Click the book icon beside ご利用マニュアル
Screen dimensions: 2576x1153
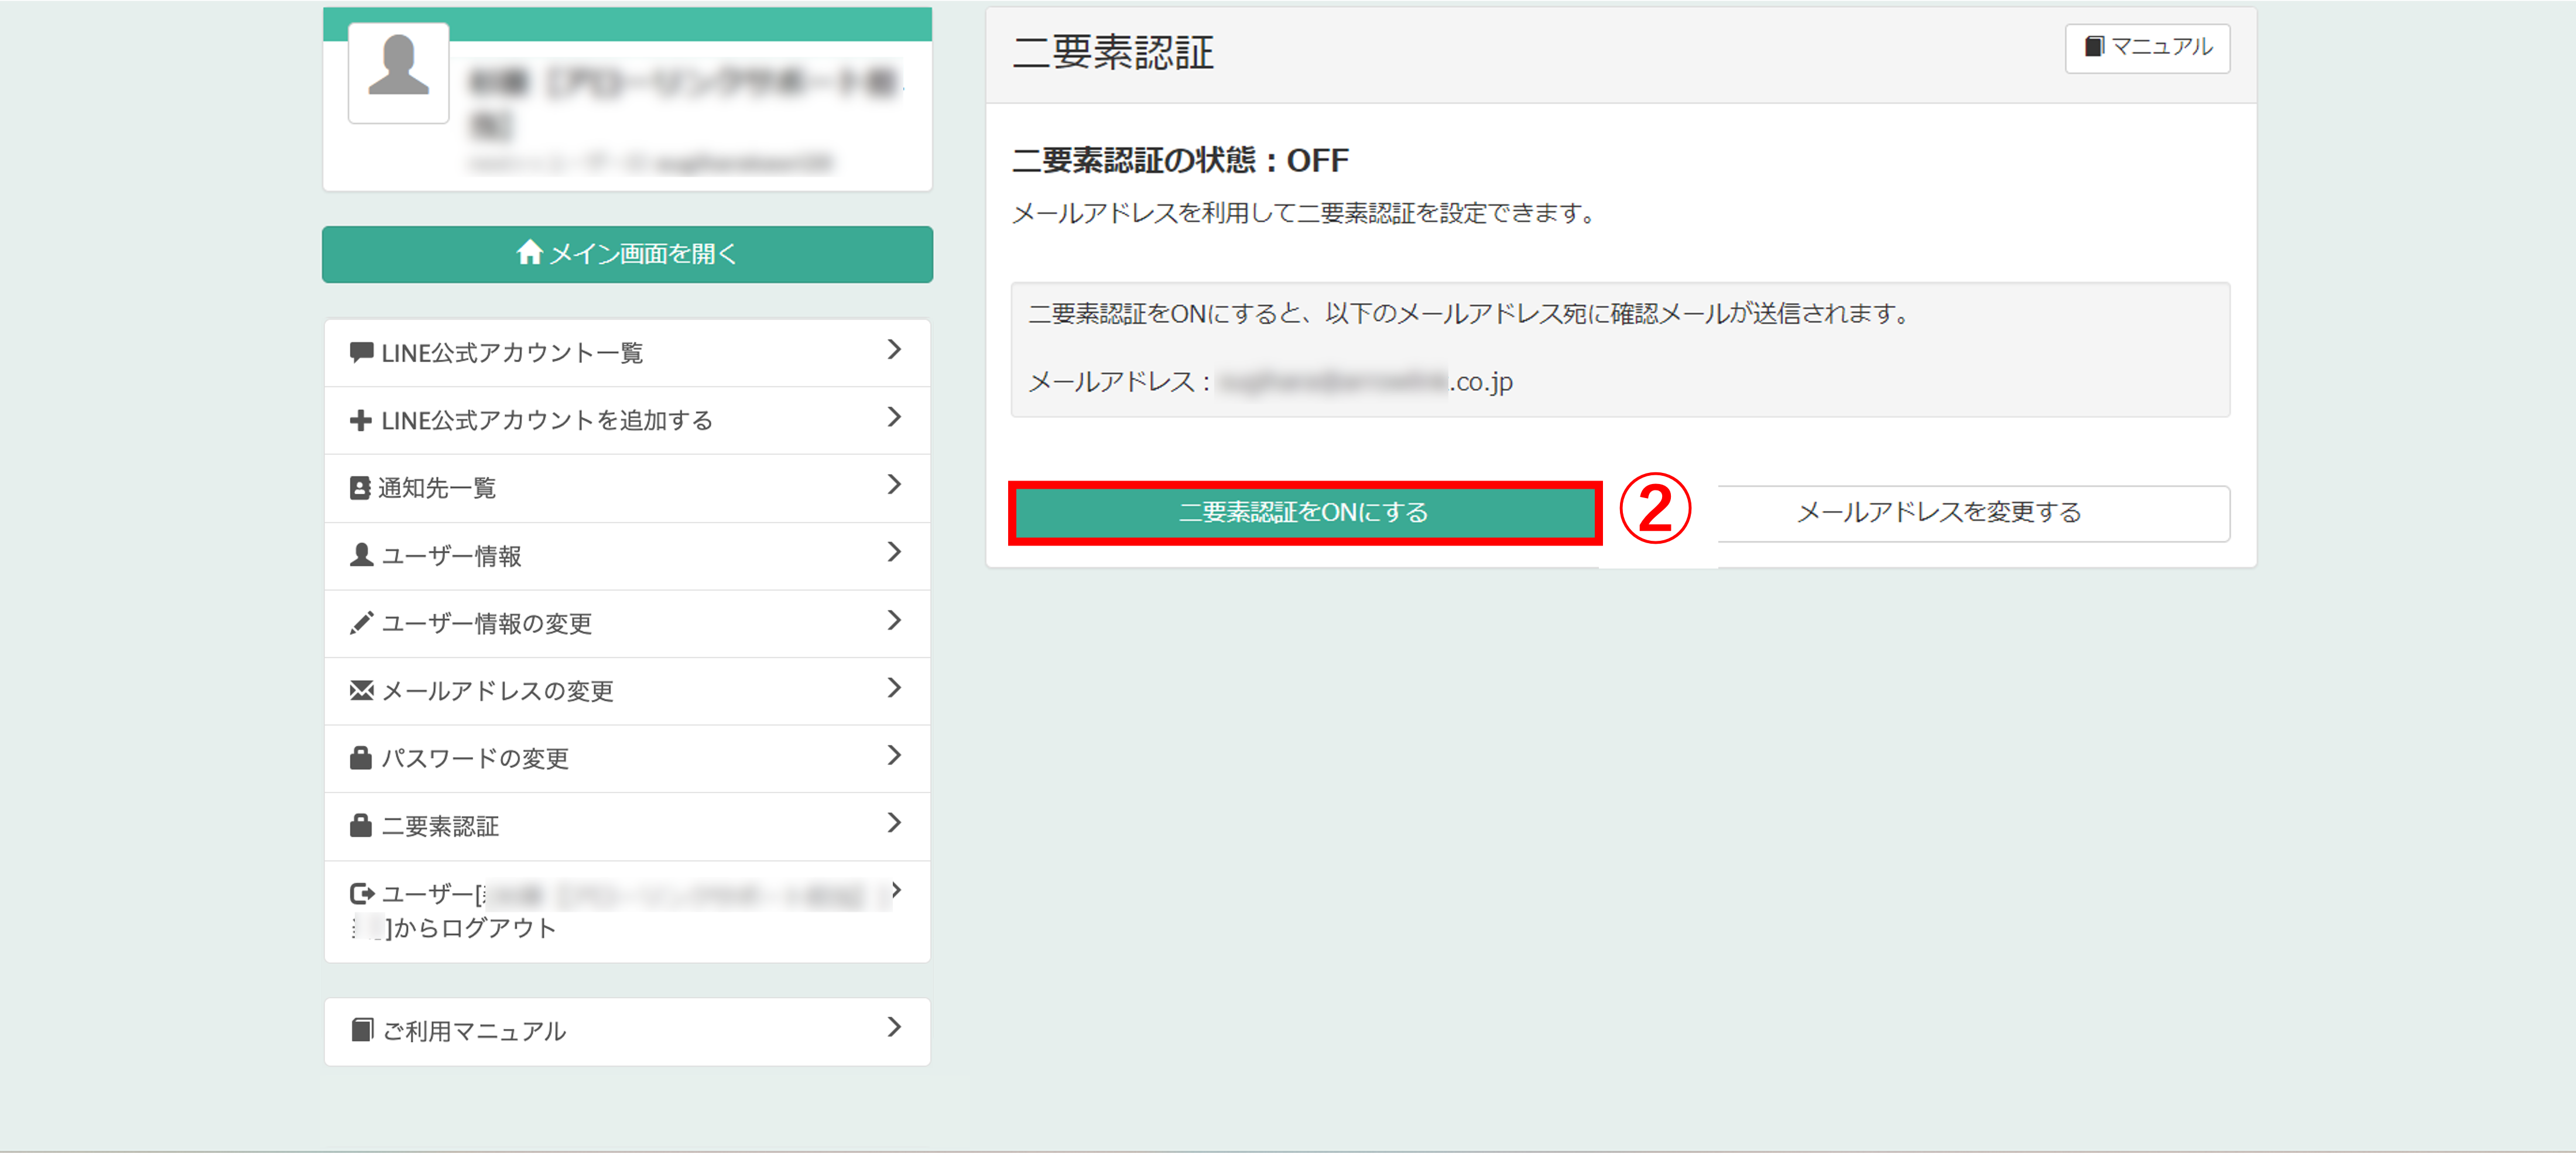pyautogui.click(x=362, y=1030)
